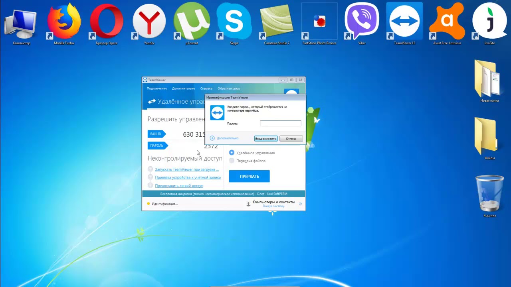Open the Подключение menu
The height and width of the screenshot is (287, 511).
[x=156, y=88]
